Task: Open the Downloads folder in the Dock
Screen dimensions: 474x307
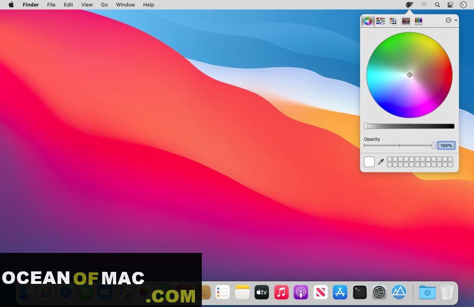Action: pos(427,292)
